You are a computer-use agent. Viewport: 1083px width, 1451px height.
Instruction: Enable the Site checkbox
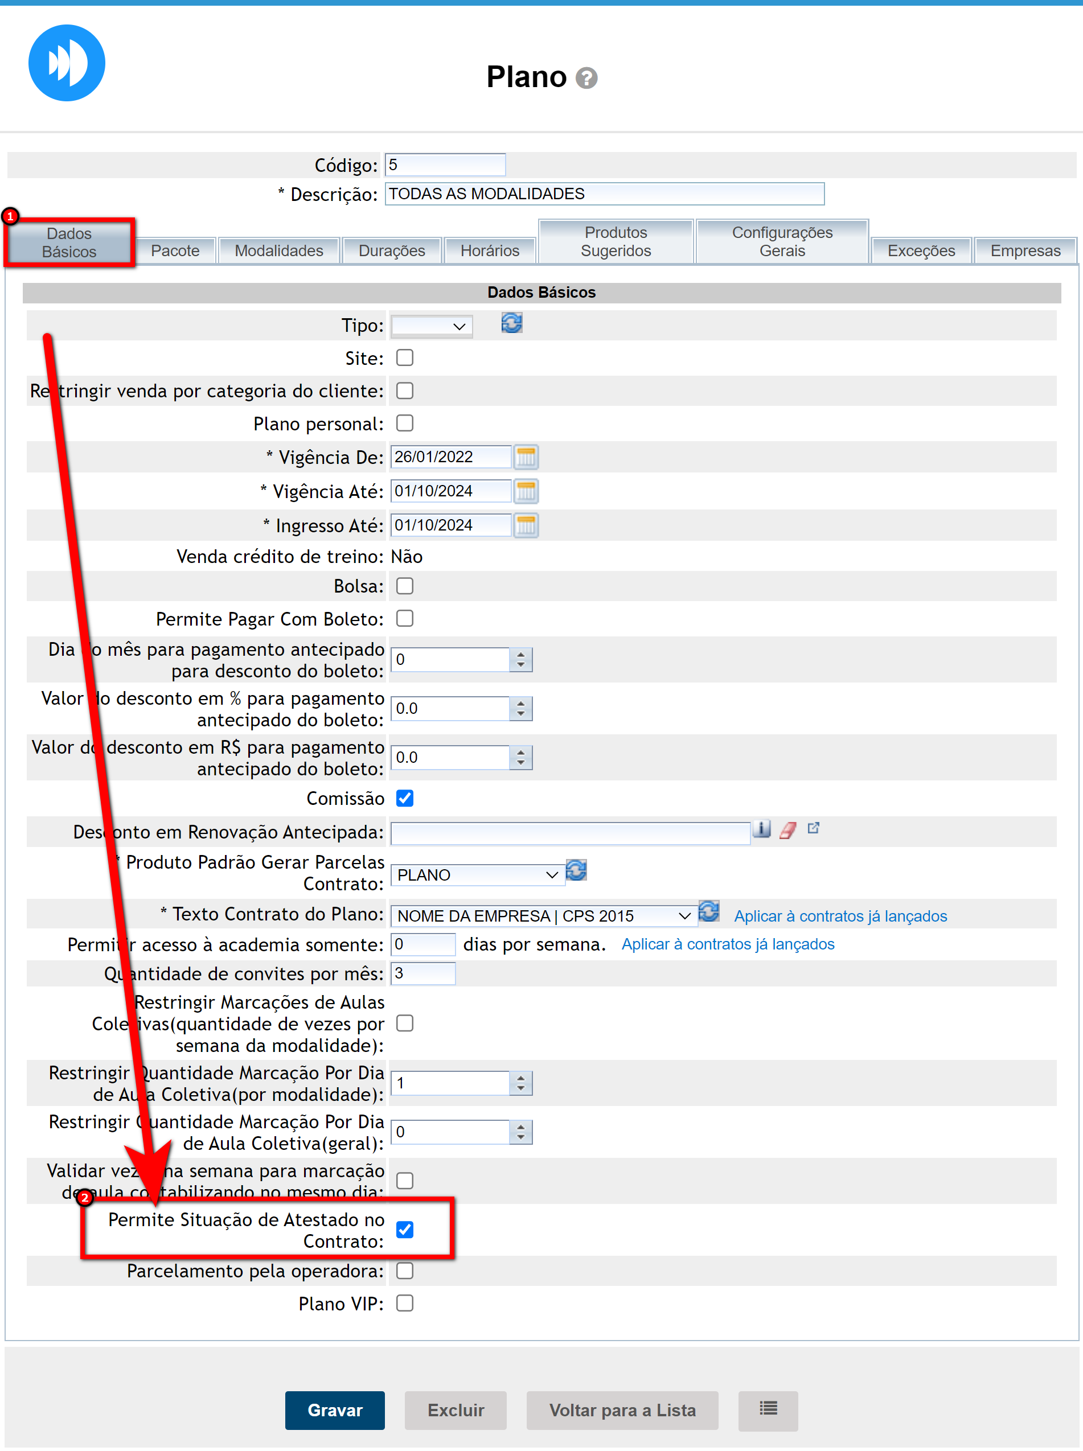click(x=404, y=358)
